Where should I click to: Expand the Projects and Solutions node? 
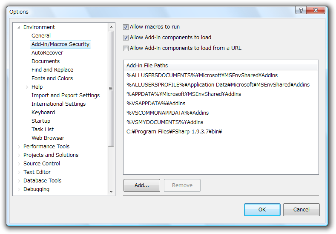(x=19, y=155)
